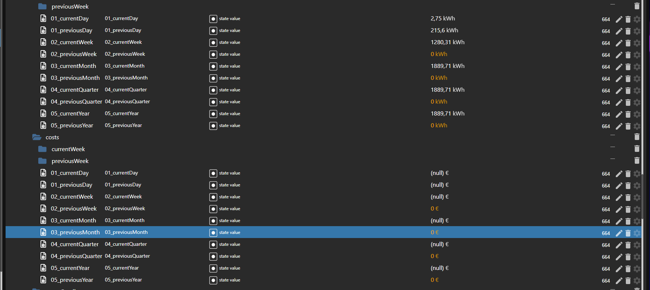Click the 215,6 kWh value
650x290 pixels.
pyautogui.click(x=444, y=30)
